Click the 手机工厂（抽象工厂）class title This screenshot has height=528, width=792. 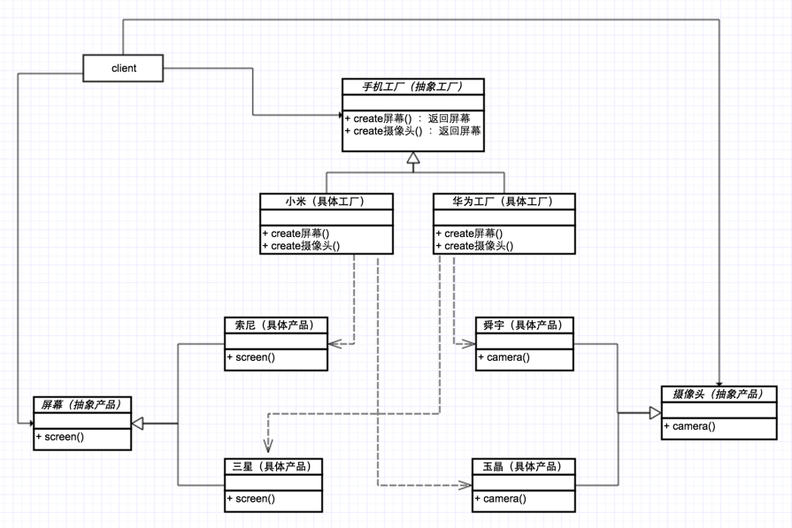(x=412, y=87)
